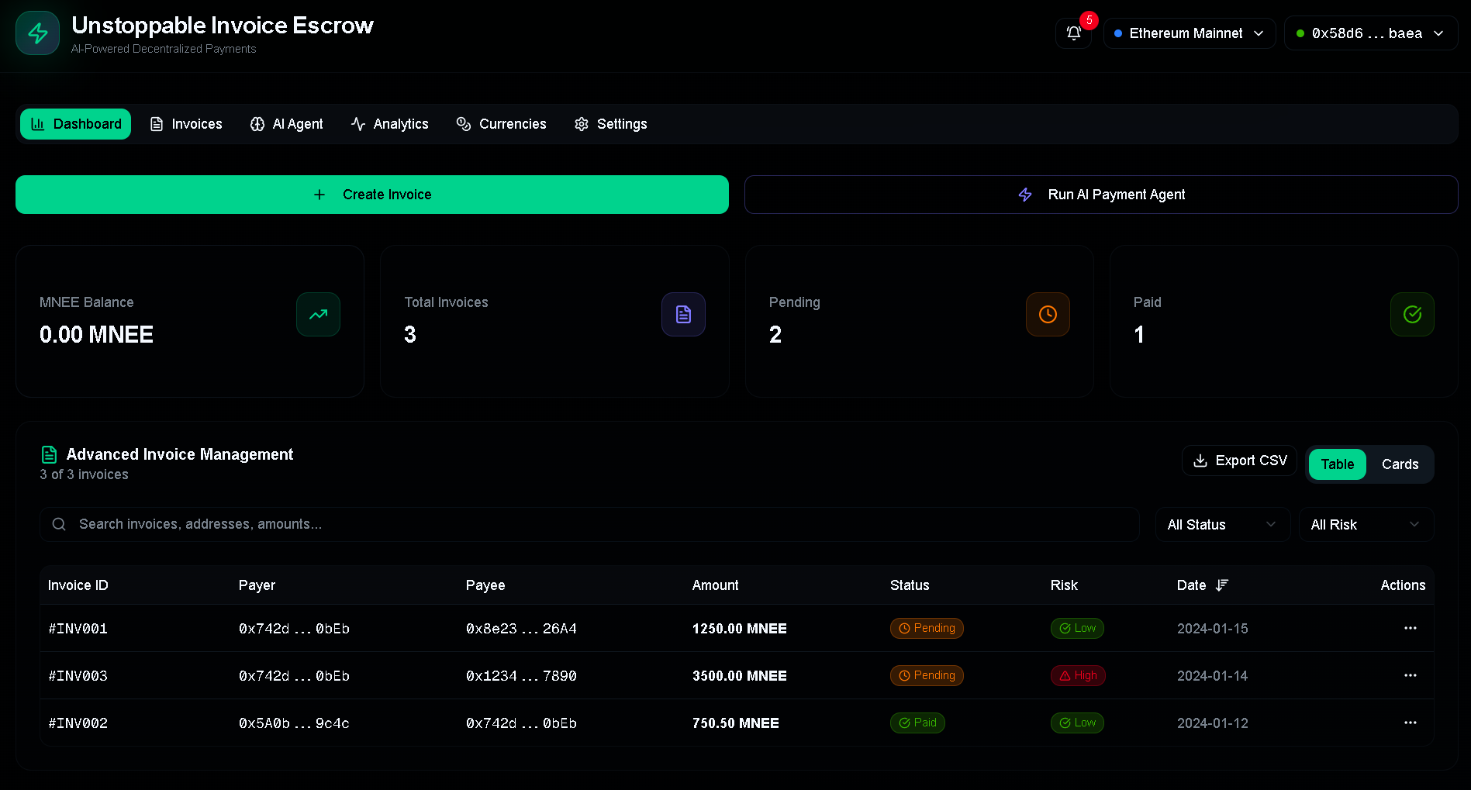1471x790 pixels.
Task: Switch invoice view to Cards
Action: pyautogui.click(x=1400, y=464)
